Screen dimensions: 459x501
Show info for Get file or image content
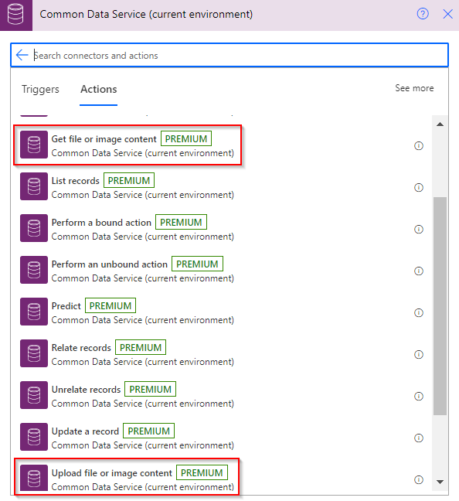tap(419, 145)
